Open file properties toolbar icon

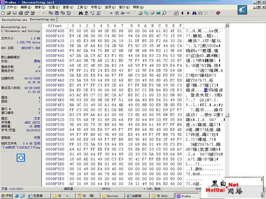(27, 13)
